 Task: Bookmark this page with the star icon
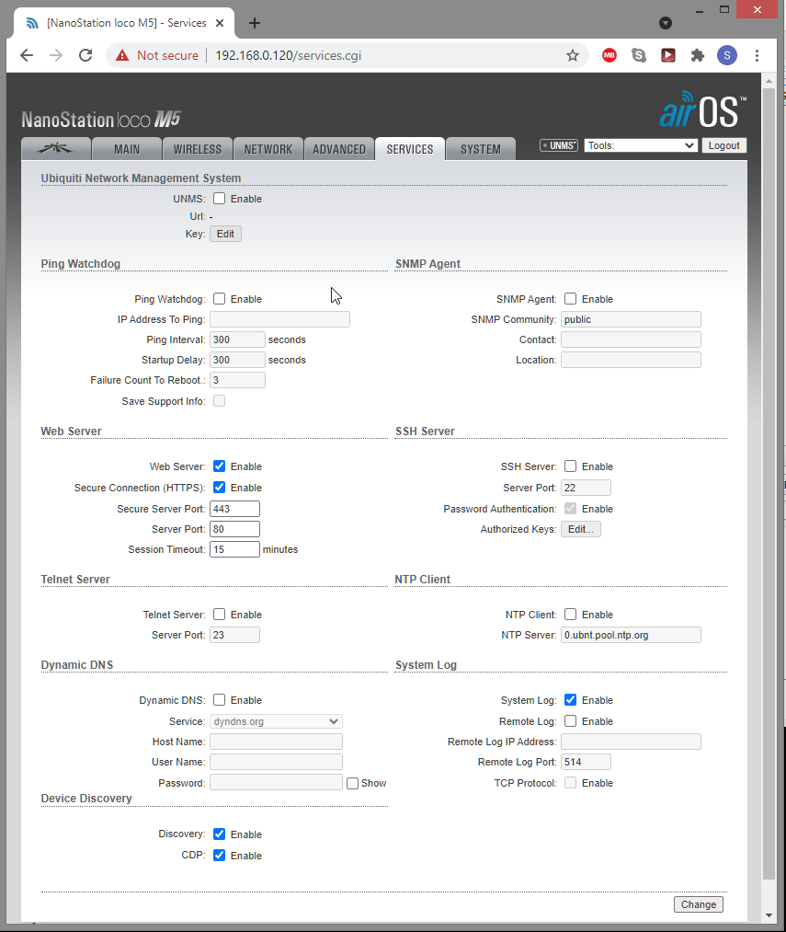(572, 55)
